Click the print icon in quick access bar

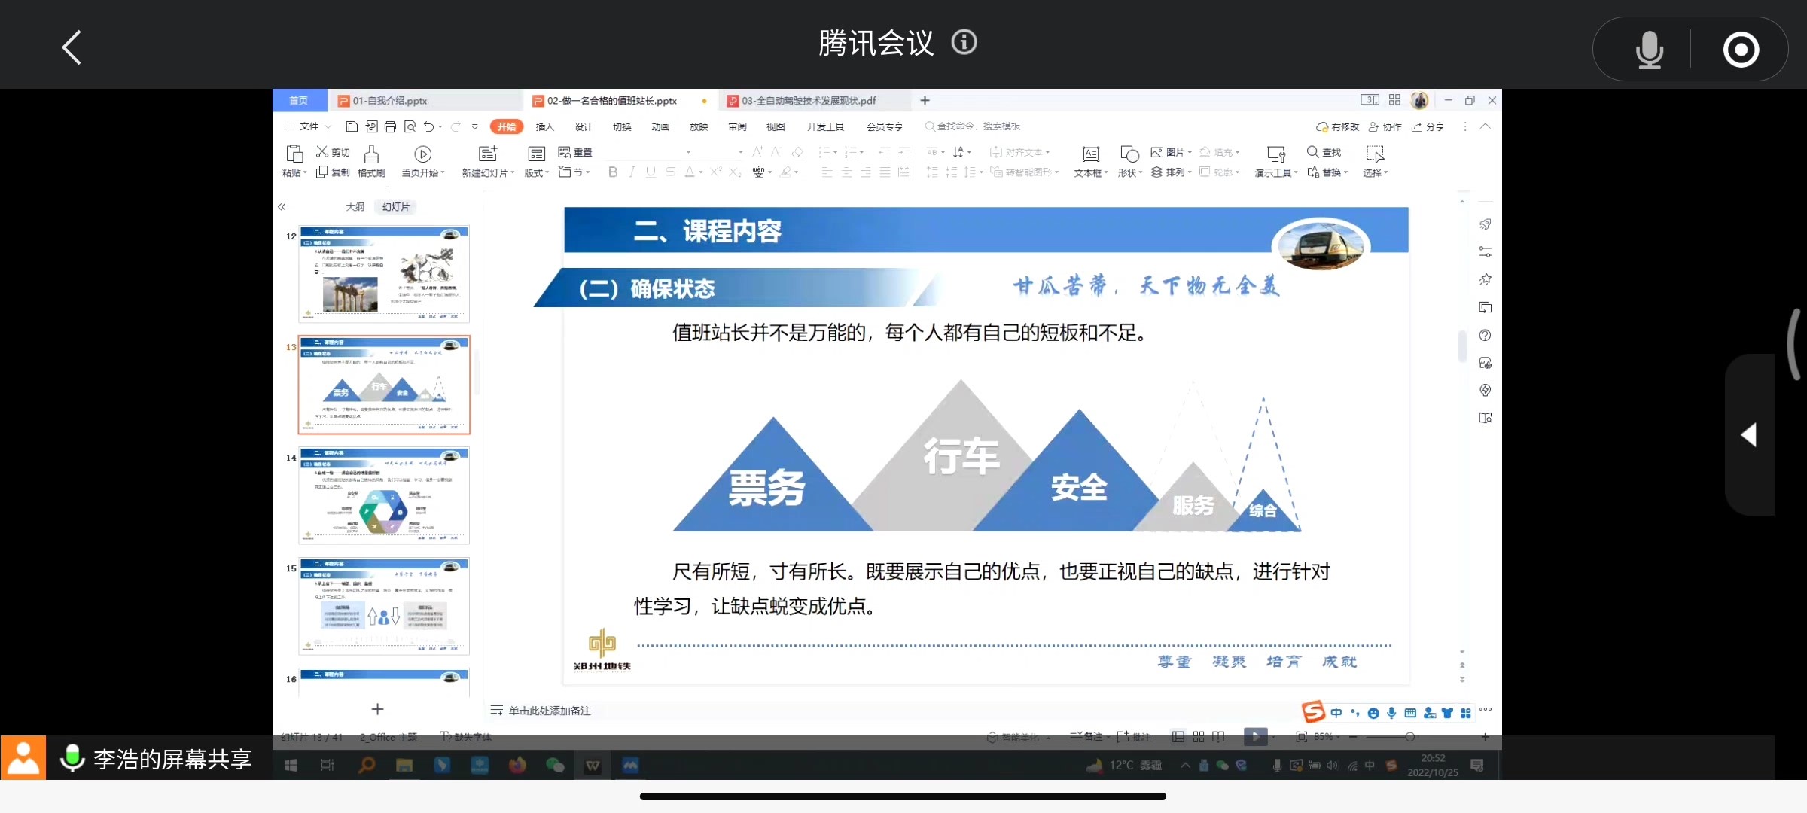(x=390, y=126)
